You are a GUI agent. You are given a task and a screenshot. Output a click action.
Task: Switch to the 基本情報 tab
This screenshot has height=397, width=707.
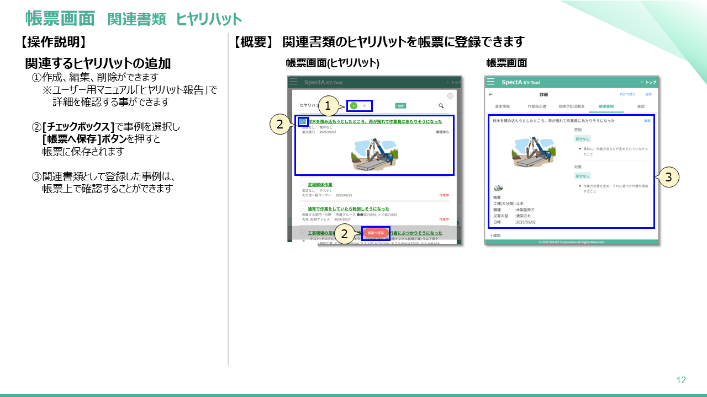tap(503, 106)
